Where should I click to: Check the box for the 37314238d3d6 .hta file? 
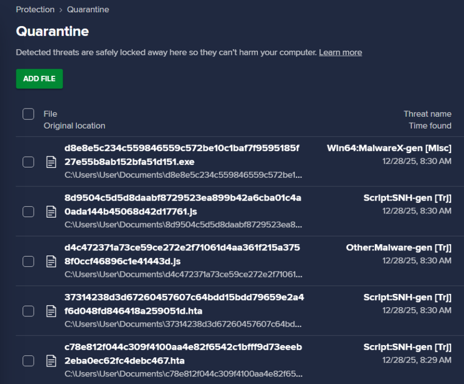pyautogui.click(x=28, y=311)
